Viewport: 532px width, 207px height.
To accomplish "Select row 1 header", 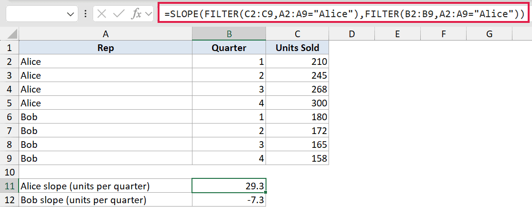I will tap(9, 47).
